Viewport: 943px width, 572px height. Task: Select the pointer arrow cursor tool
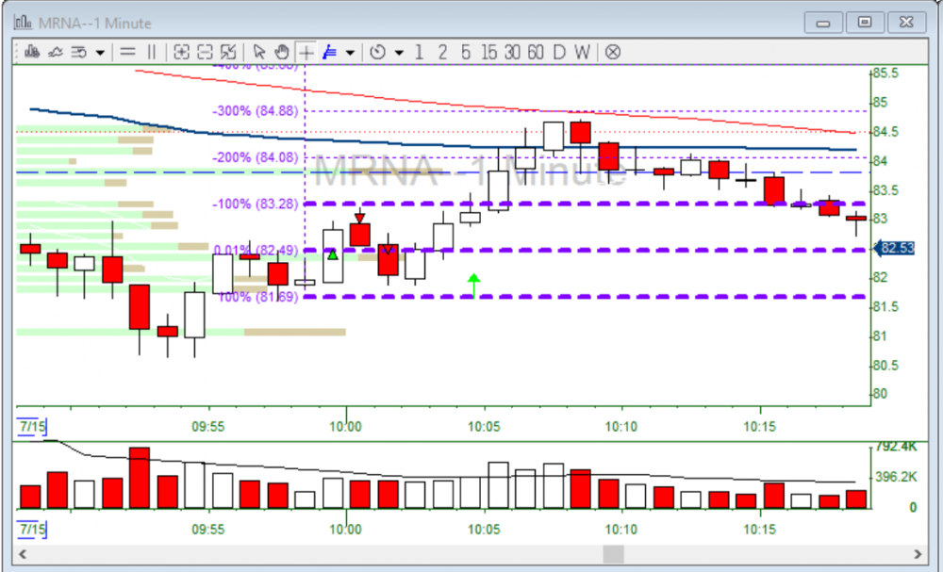point(260,52)
